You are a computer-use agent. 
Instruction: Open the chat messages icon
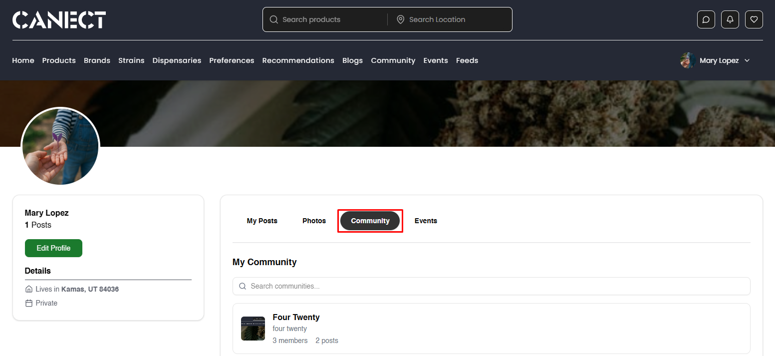pos(706,19)
